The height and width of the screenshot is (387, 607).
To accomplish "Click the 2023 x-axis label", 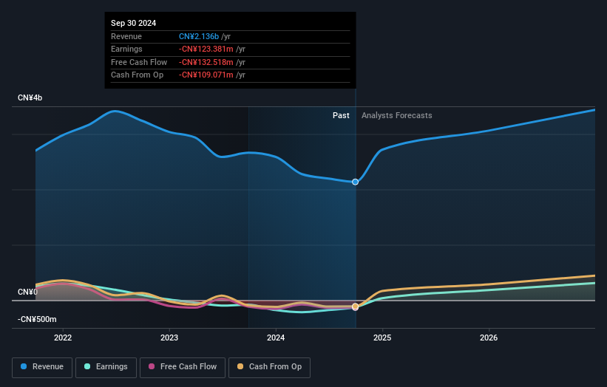I will 169,338.
